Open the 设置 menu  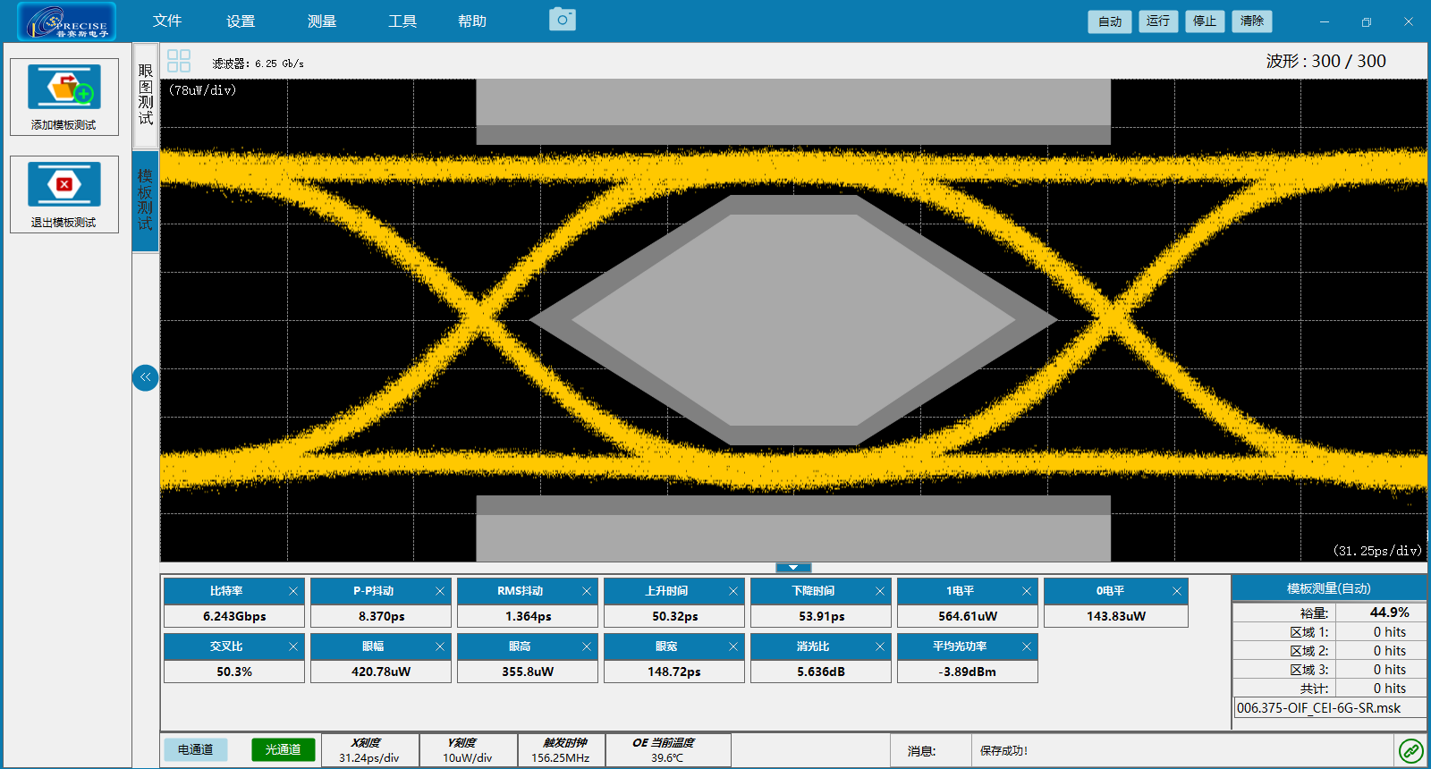point(241,21)
